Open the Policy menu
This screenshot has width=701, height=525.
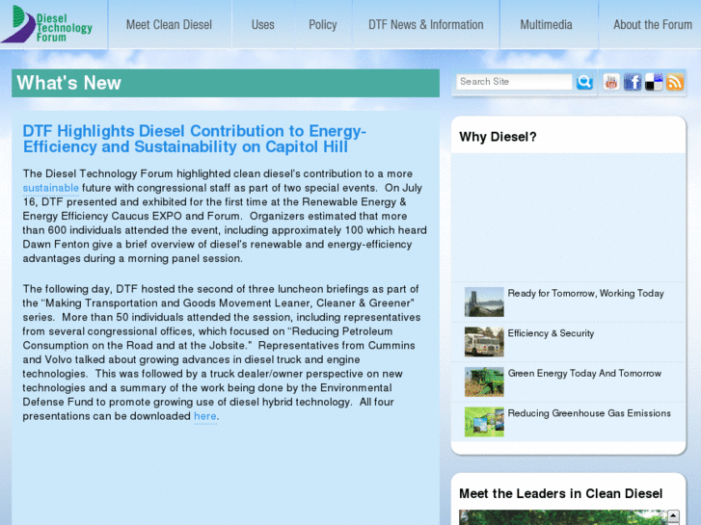point(323,25)
